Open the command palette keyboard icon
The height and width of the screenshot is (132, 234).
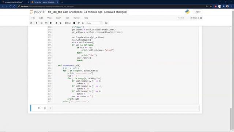[106, 23]
